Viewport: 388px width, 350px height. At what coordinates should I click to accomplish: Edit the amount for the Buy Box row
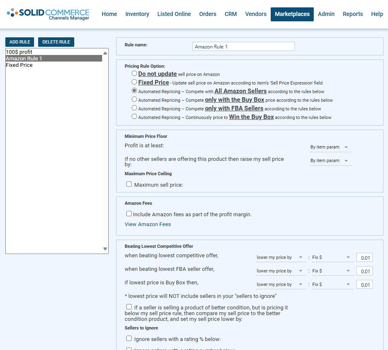[365, 285]
